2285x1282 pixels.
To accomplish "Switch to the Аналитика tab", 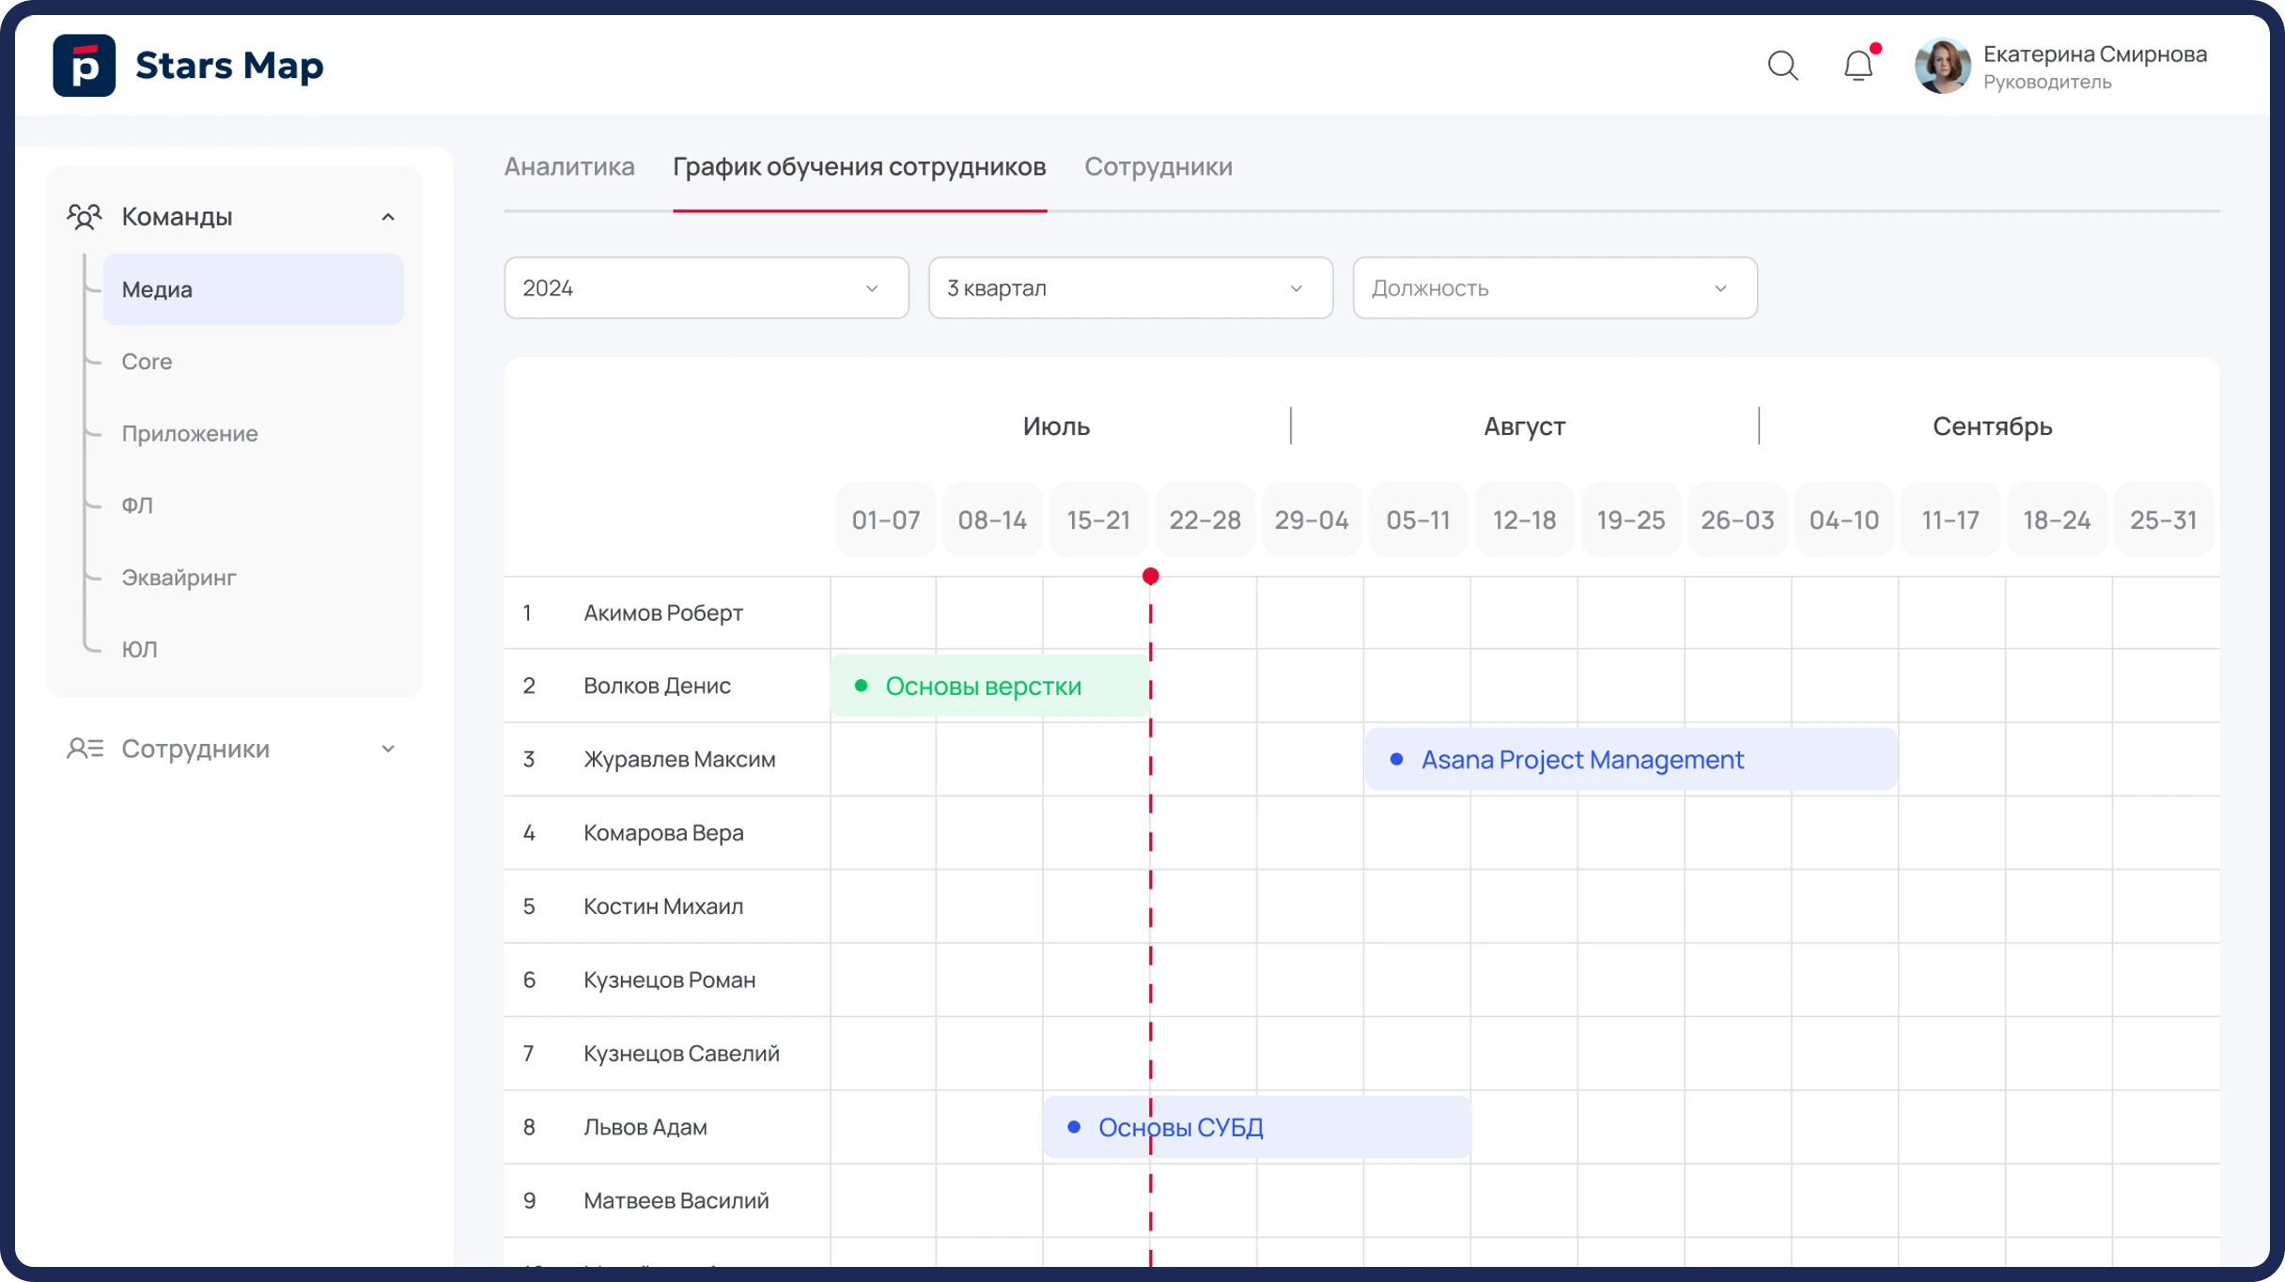I will coord(569,166).
